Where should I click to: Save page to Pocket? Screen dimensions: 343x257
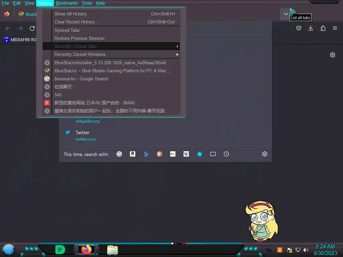298,28
